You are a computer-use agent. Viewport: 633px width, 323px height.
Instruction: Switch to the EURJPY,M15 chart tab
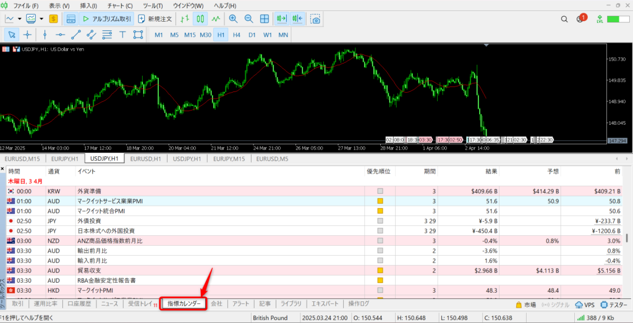point(229,159)
